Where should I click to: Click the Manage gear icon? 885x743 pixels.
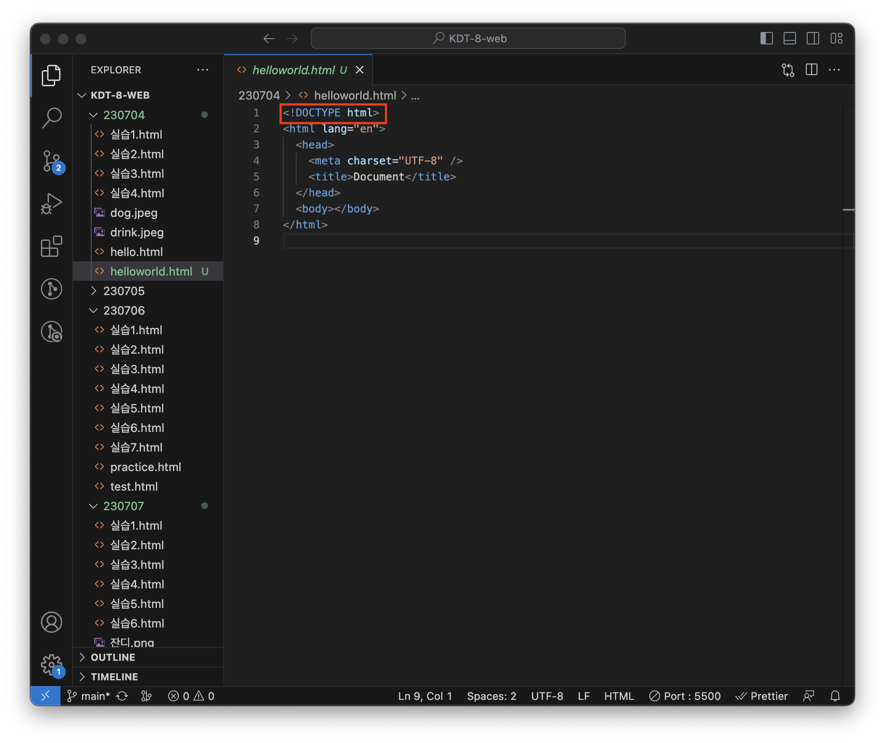click(52, 665)
